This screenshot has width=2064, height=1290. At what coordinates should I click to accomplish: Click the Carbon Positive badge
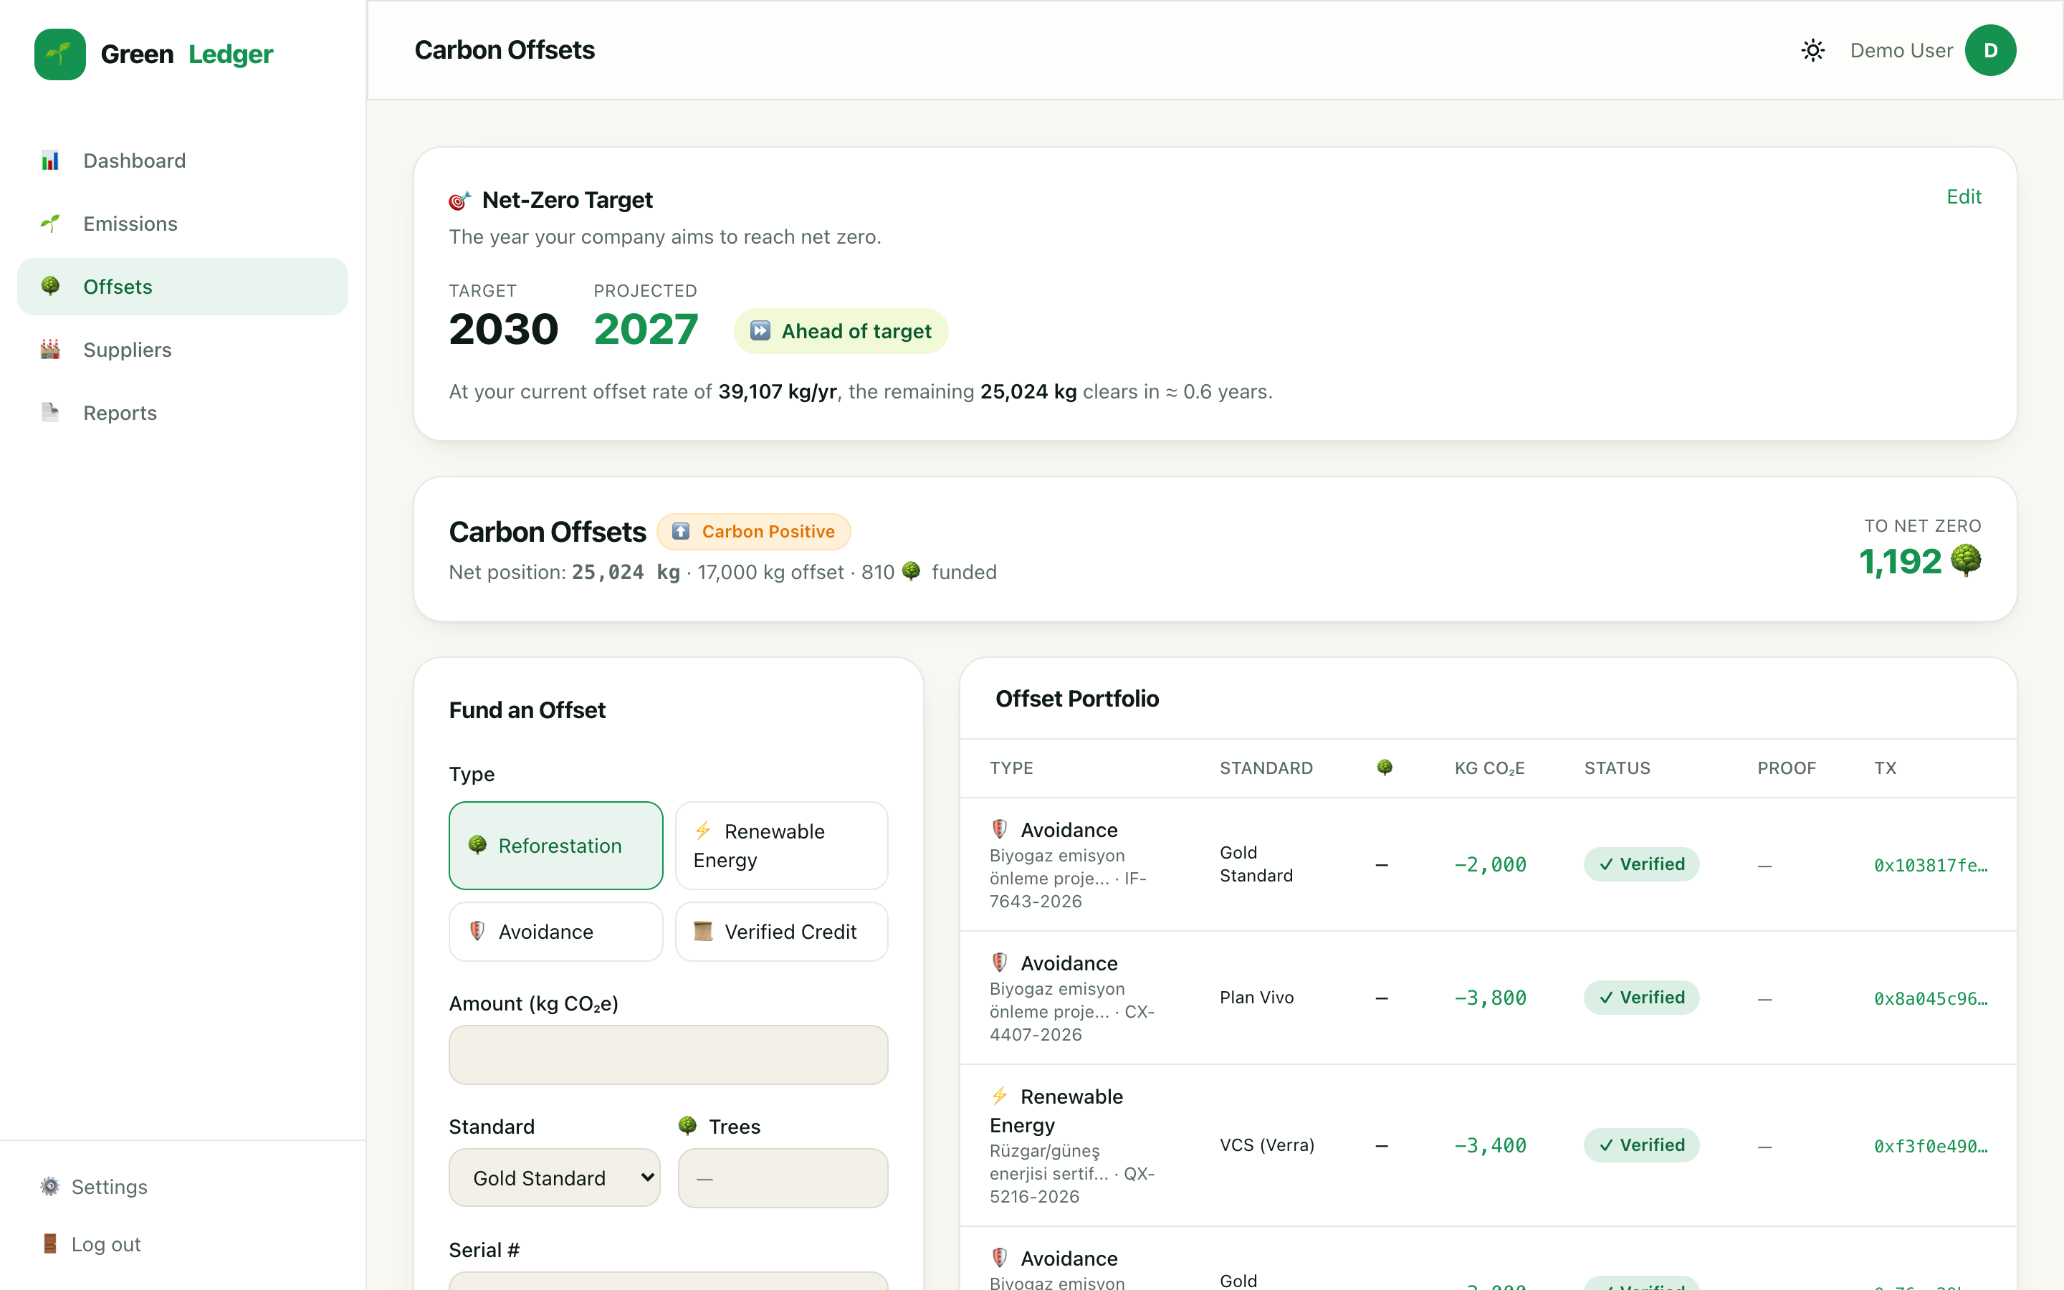pyautogui.click(x=753, y=532)
